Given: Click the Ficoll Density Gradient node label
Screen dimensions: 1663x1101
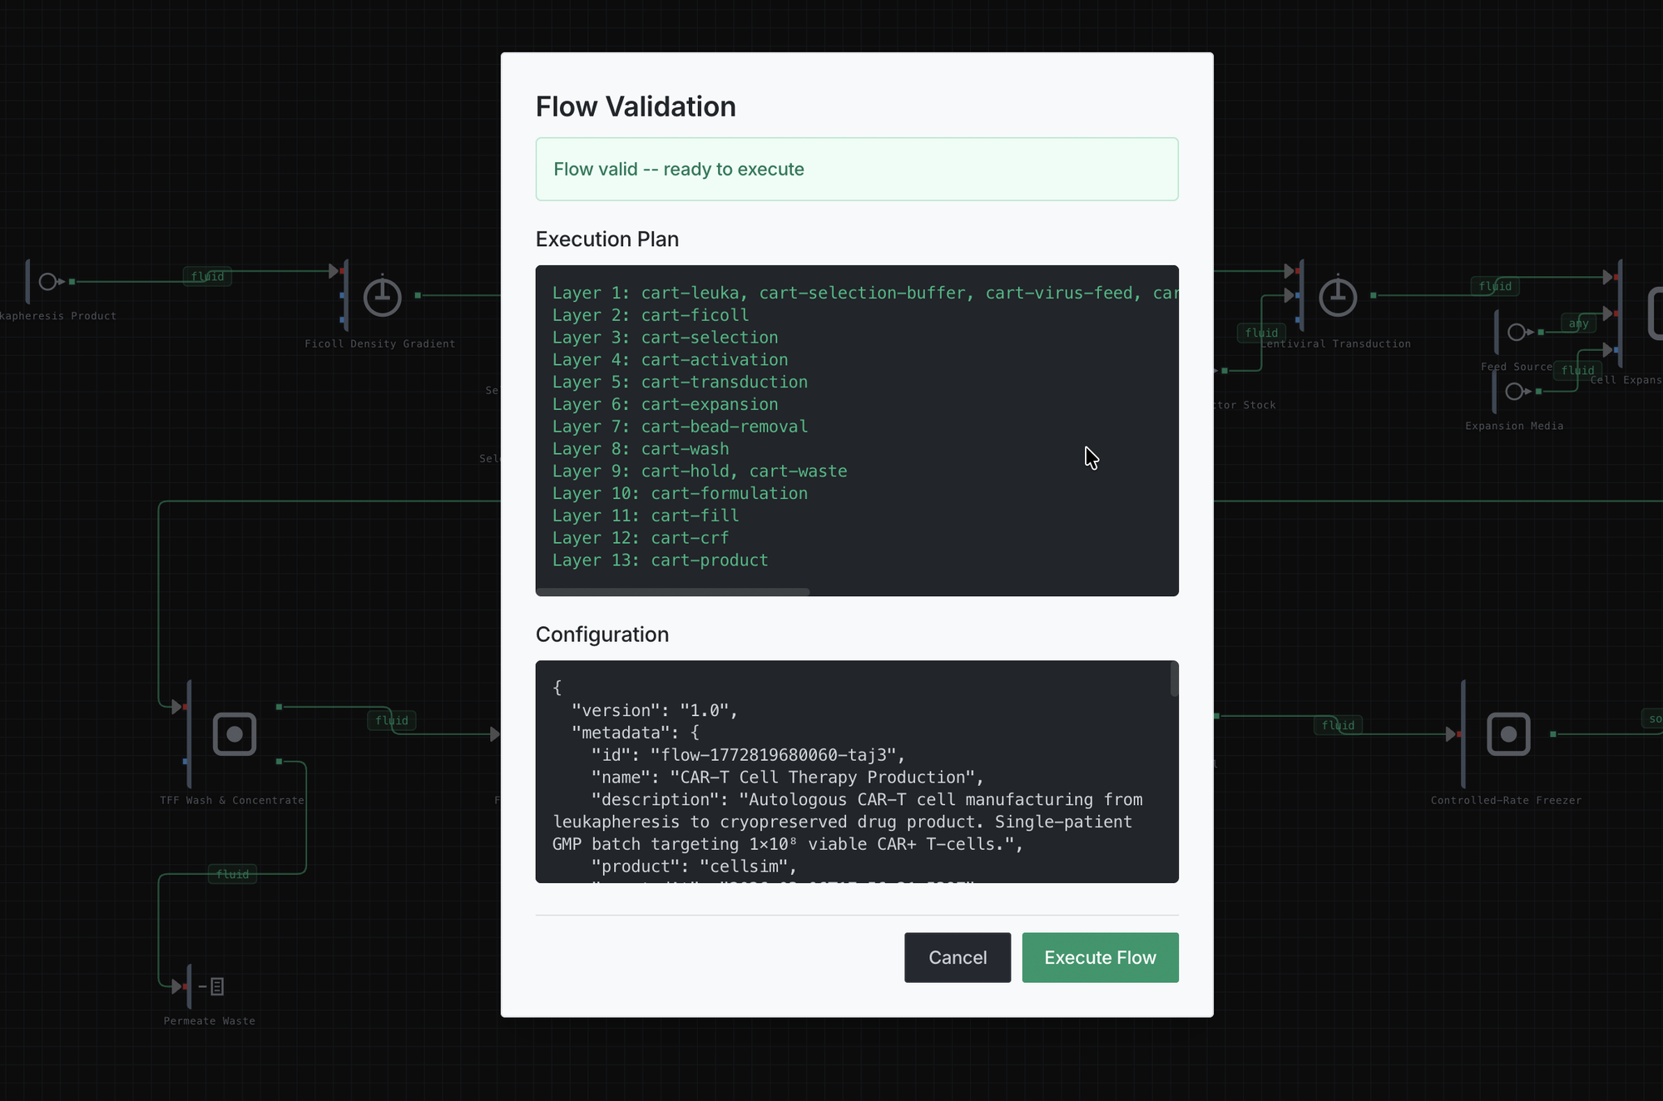Looking at the screenshot, I should click(x=380, y=344).
